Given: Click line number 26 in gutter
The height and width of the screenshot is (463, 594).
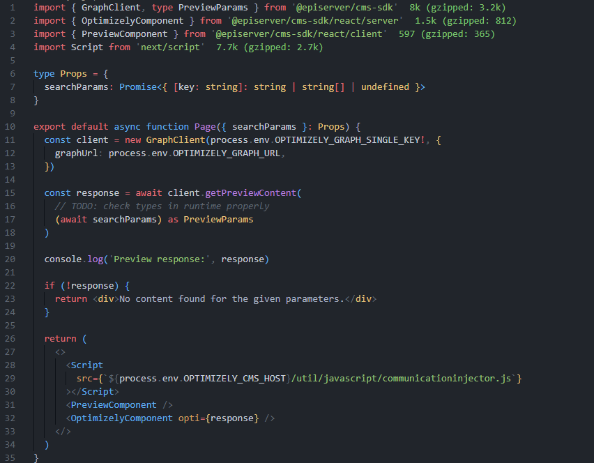Looking at the screenshot, I should [x=10, y=339].
